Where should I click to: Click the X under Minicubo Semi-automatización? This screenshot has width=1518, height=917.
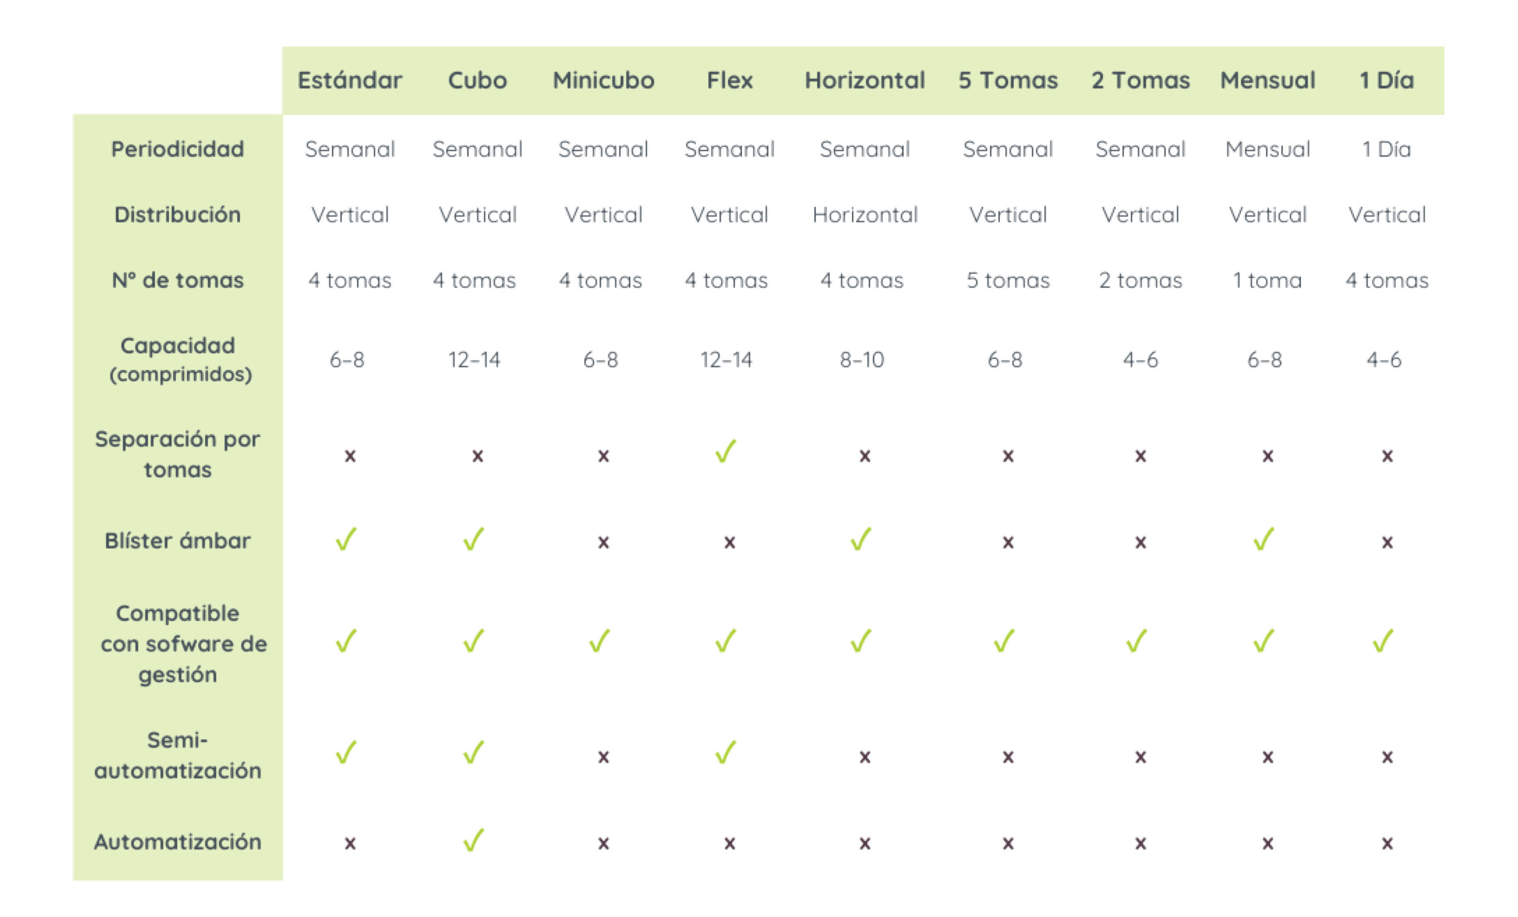pyautogui.click(x=603, y=756)
